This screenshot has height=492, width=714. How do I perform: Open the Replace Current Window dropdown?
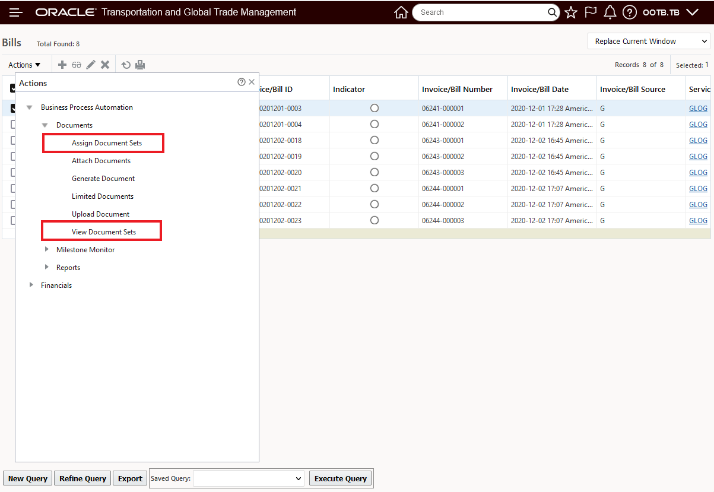tap(649, 41)
